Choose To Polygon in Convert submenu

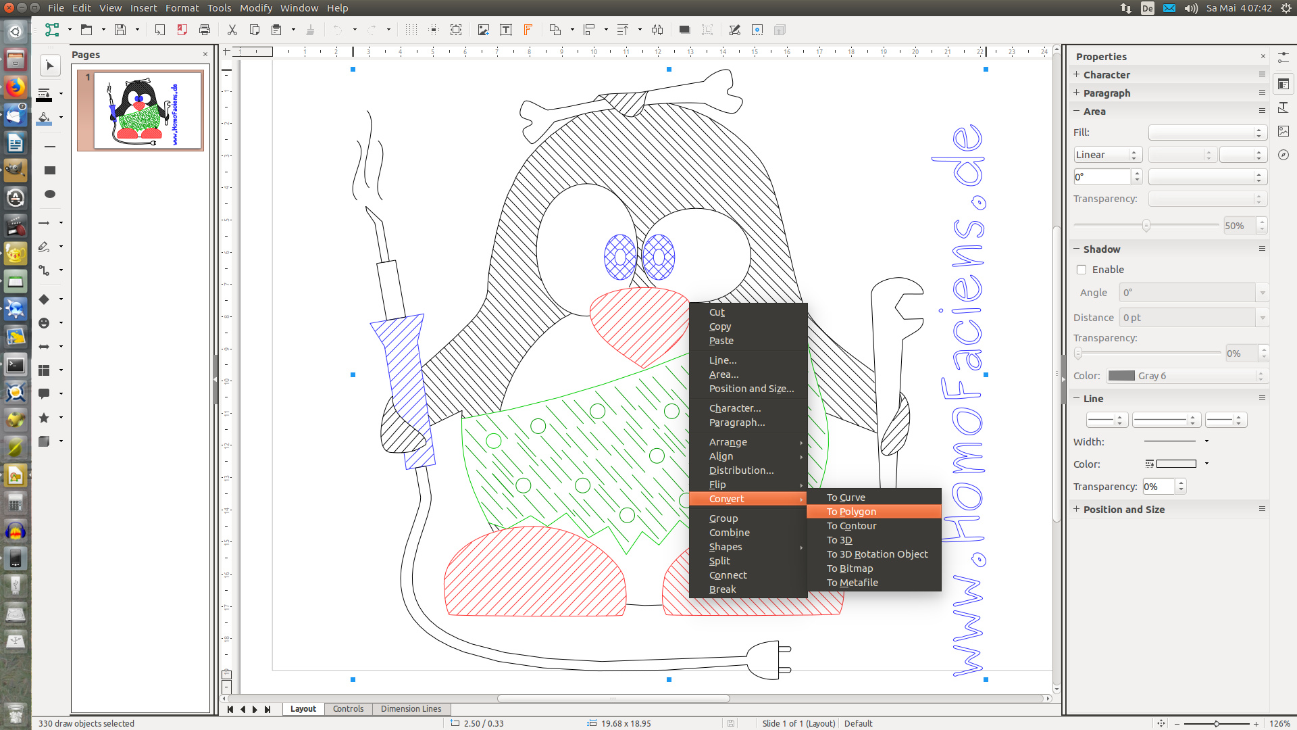(851, 512)
